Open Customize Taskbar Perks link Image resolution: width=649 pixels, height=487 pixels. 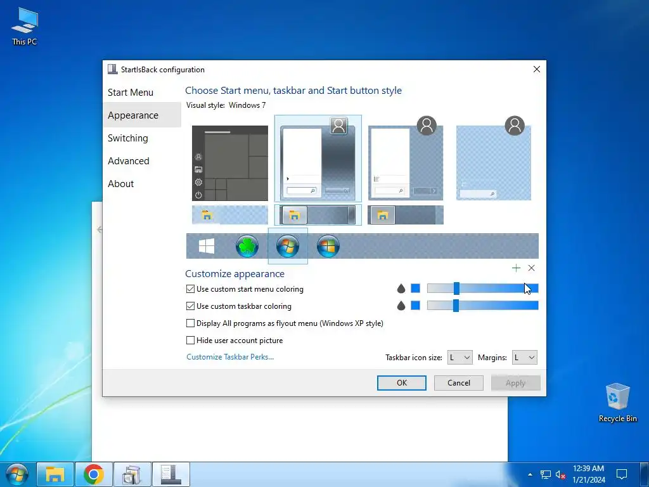(x=230, y=357)
